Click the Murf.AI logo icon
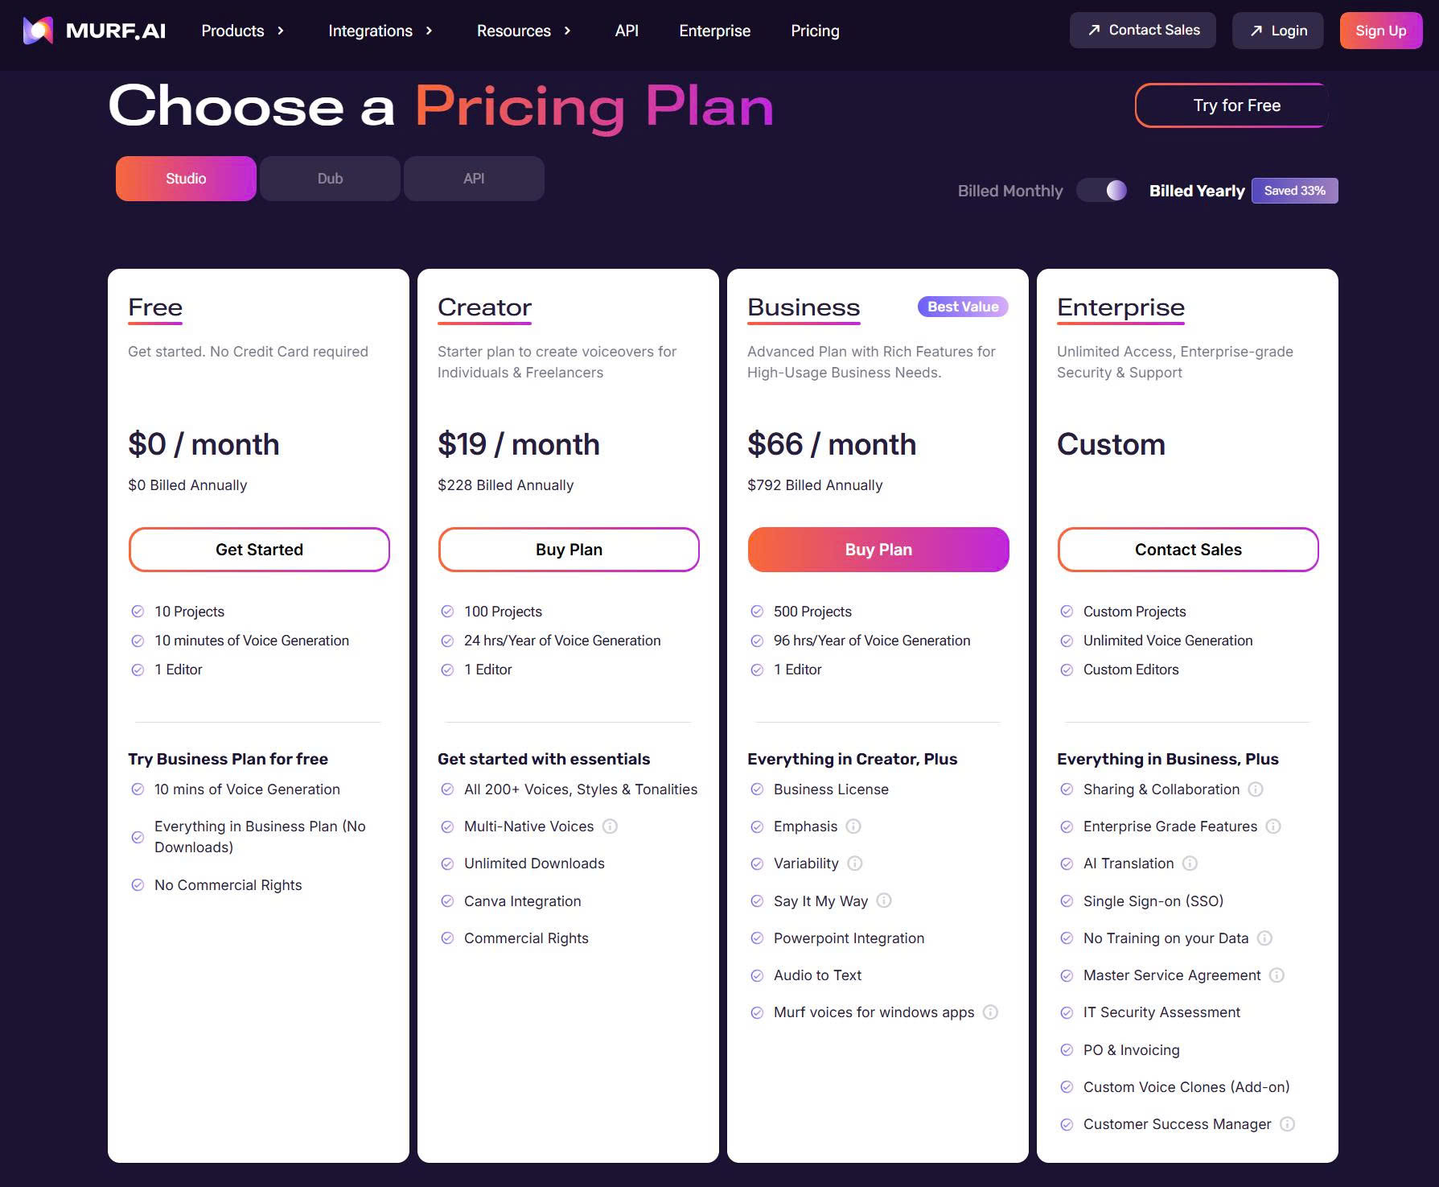 pos(38,31)
